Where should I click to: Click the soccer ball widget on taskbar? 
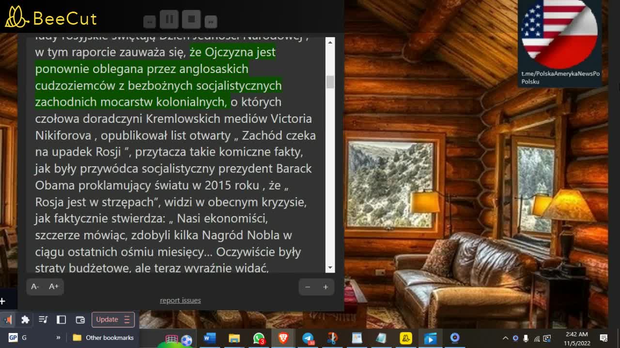[x=186, y=340]
